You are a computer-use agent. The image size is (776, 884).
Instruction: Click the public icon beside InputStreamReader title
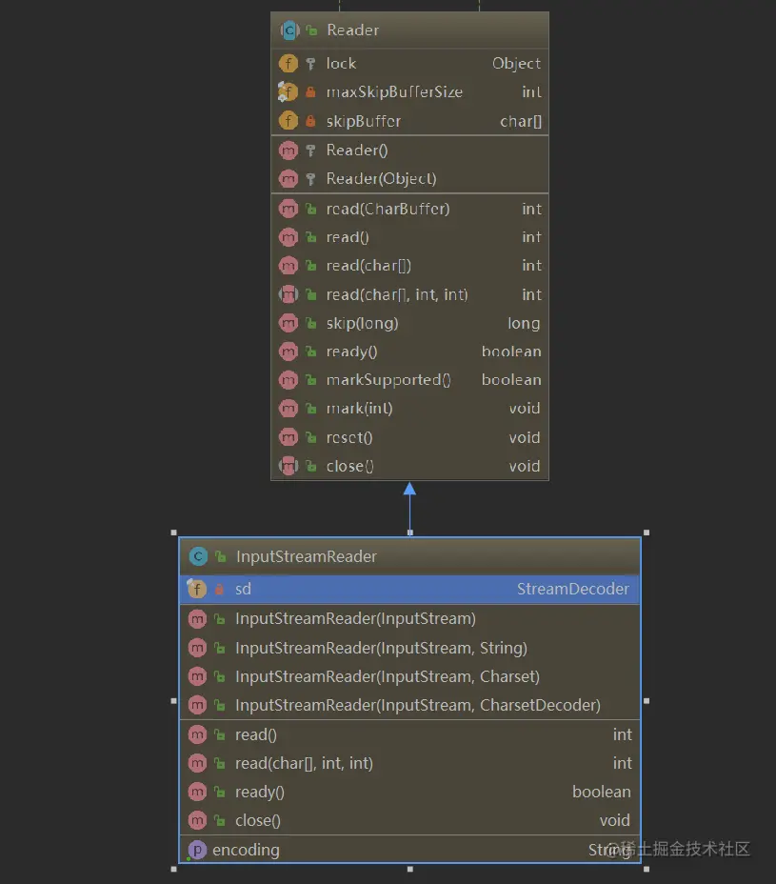click(x=220, y=556)
